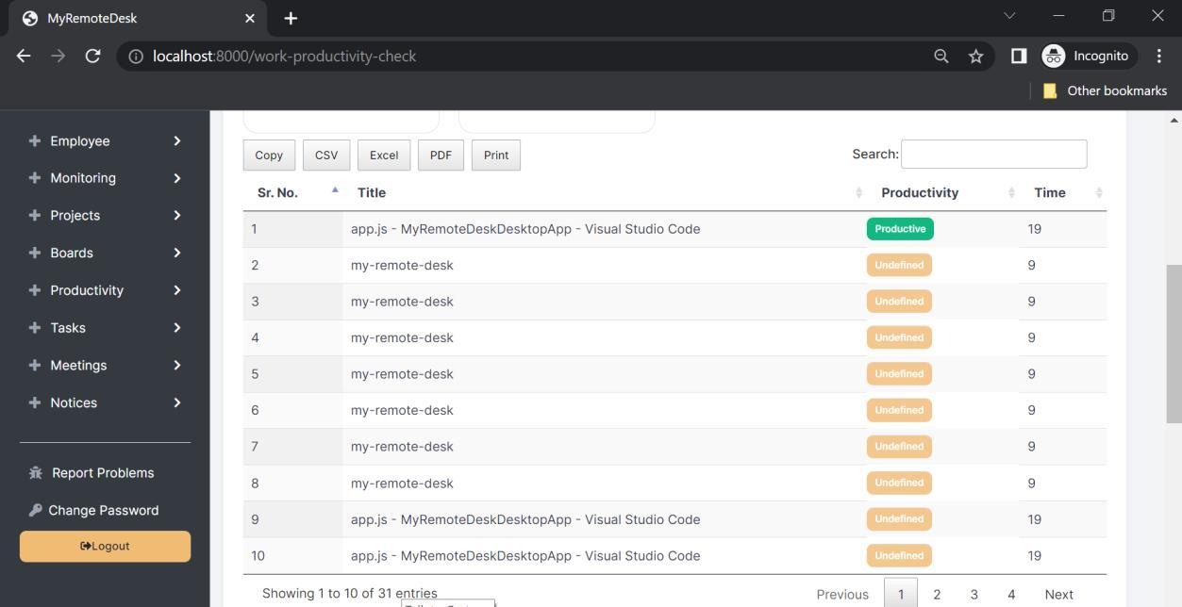Export table to Excel
1182x607 pixels.
pyautogui.click(x=384, y=156)
